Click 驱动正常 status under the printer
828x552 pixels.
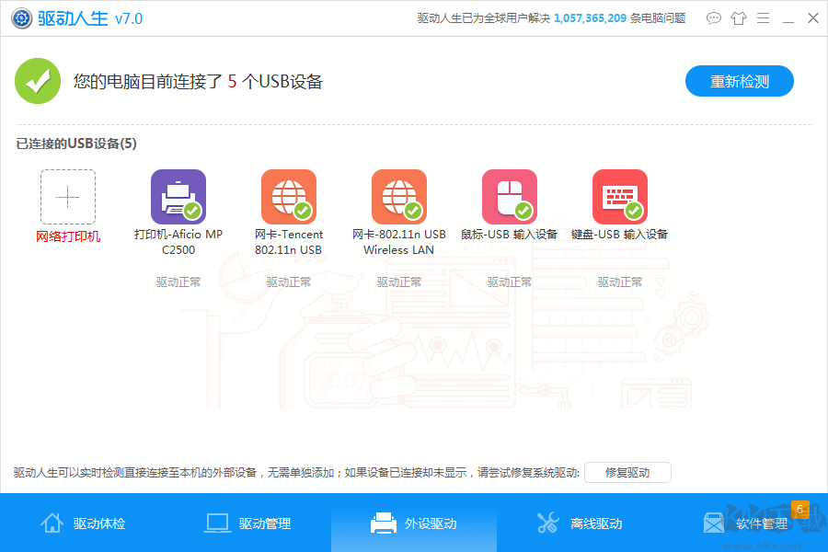click(178, 282)
